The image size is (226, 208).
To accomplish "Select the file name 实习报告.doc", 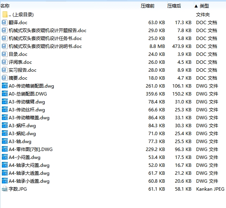I will 22,70.
